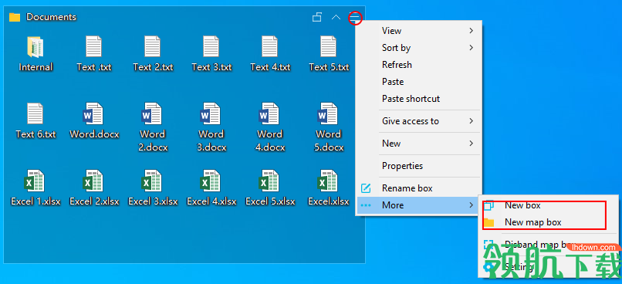Select the Word 3.docx file icon
Screen dimensions: 622x284
coord(211,113)
